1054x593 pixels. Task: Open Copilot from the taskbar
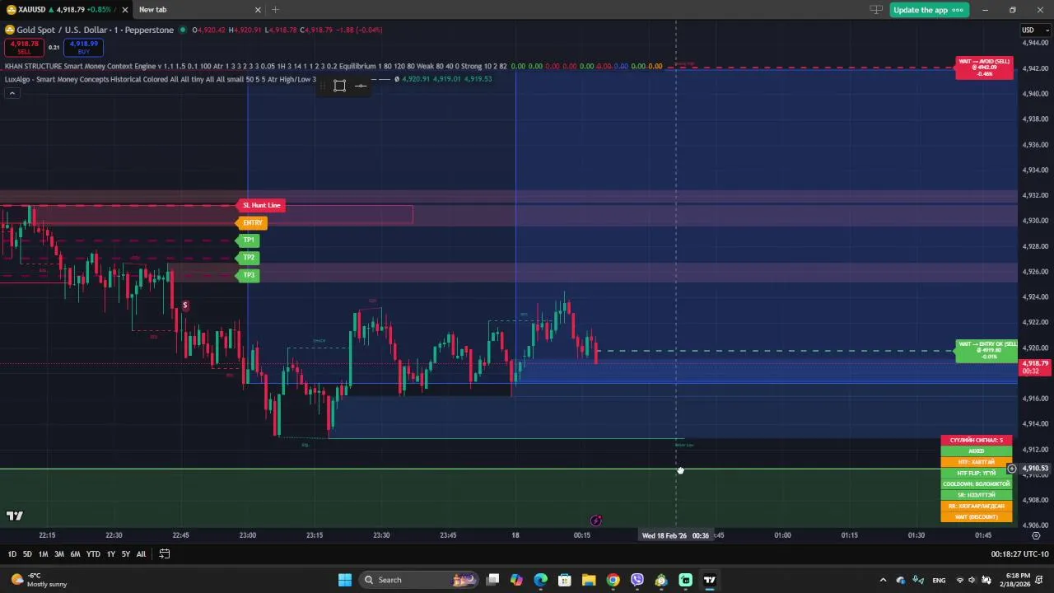(x=516, y=580)
